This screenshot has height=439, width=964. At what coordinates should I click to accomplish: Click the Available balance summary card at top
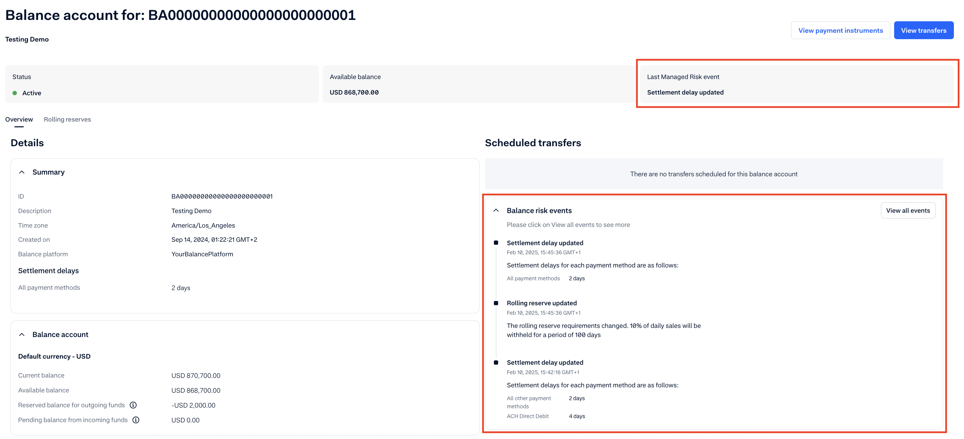pyautogui.click(x=479, y=84)
